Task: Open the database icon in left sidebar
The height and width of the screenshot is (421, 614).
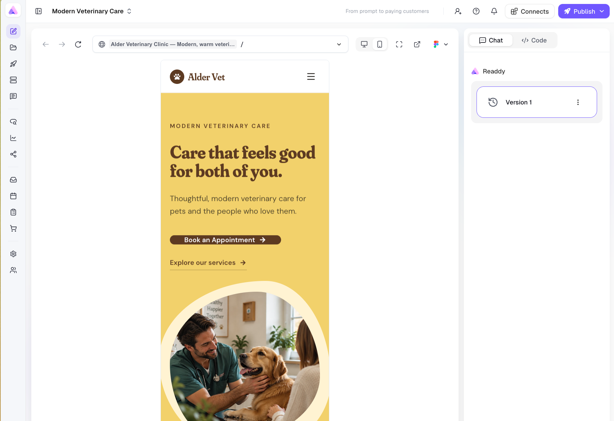Action: pos(13,80)
